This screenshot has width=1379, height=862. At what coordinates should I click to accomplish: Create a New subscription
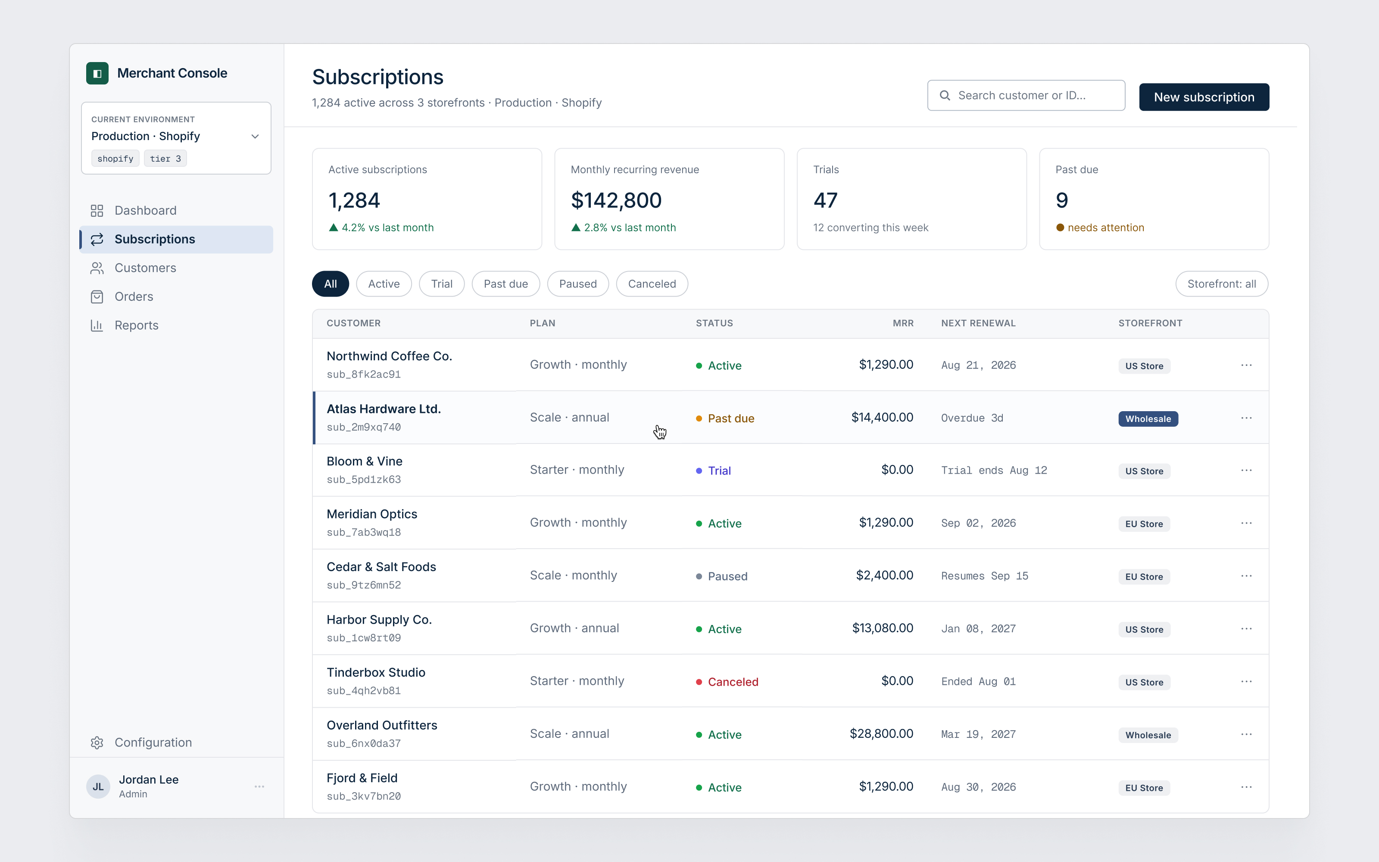(1204, 97)
